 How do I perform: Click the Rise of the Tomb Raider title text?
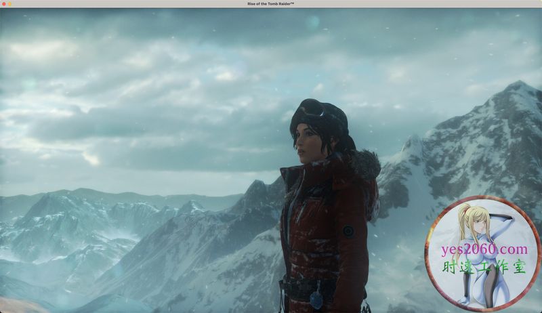click(271, 3)
